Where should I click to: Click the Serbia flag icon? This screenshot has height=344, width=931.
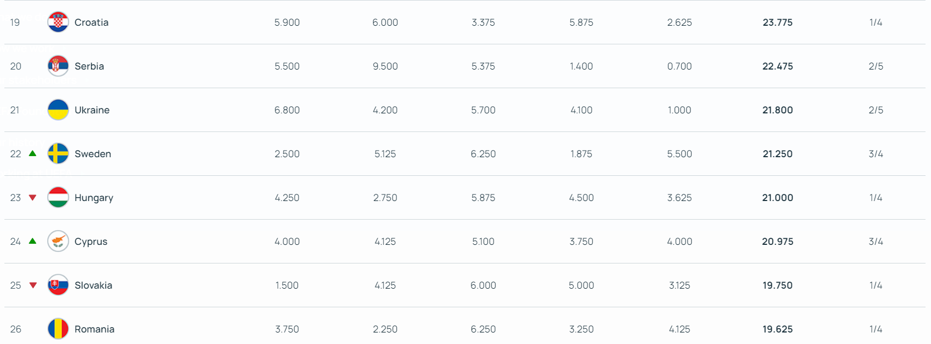[x=58, y=66]
